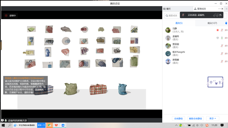Unmute 贾亚丽's microphone
Image resolution: width=228 pixels, height=128 pixels.
tap(222, 46)
